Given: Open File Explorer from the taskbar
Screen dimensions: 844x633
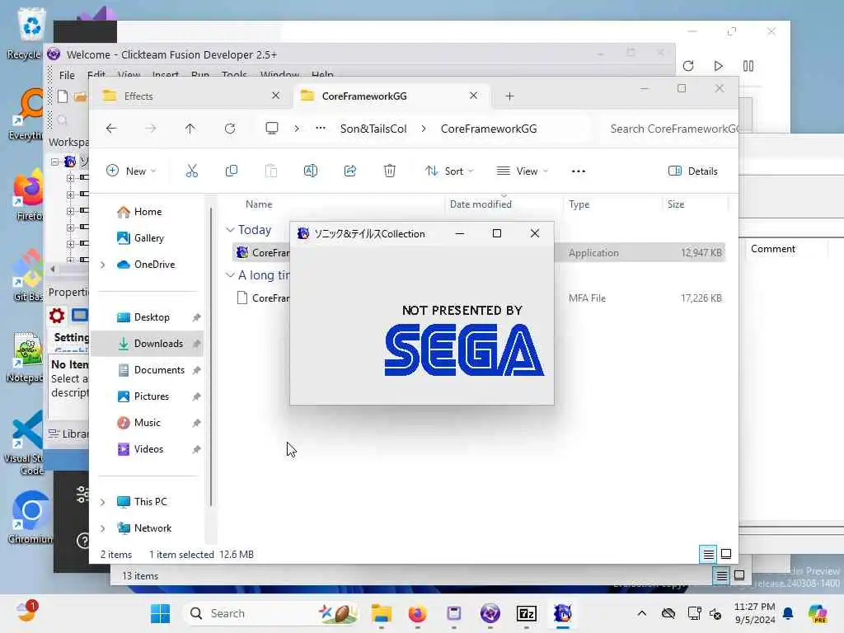Looking at the screenshot, I should pyautogui.click(x=381, y=613).
